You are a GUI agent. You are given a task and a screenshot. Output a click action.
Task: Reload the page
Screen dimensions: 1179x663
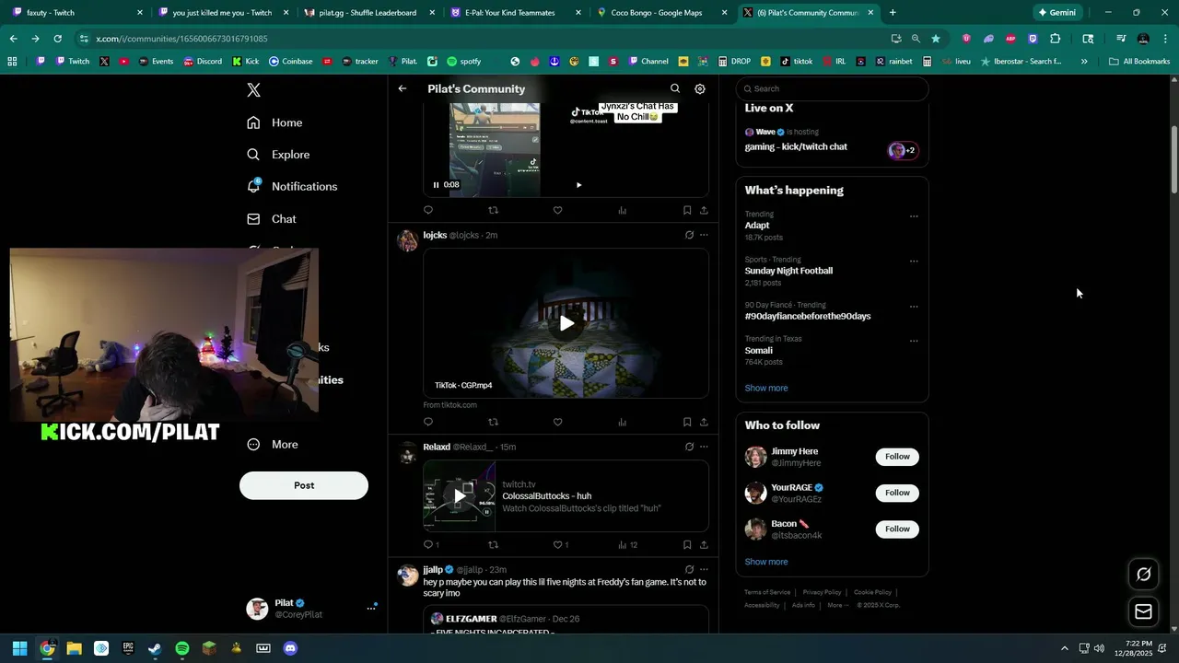pyautogui.click(x=57, y=39)
